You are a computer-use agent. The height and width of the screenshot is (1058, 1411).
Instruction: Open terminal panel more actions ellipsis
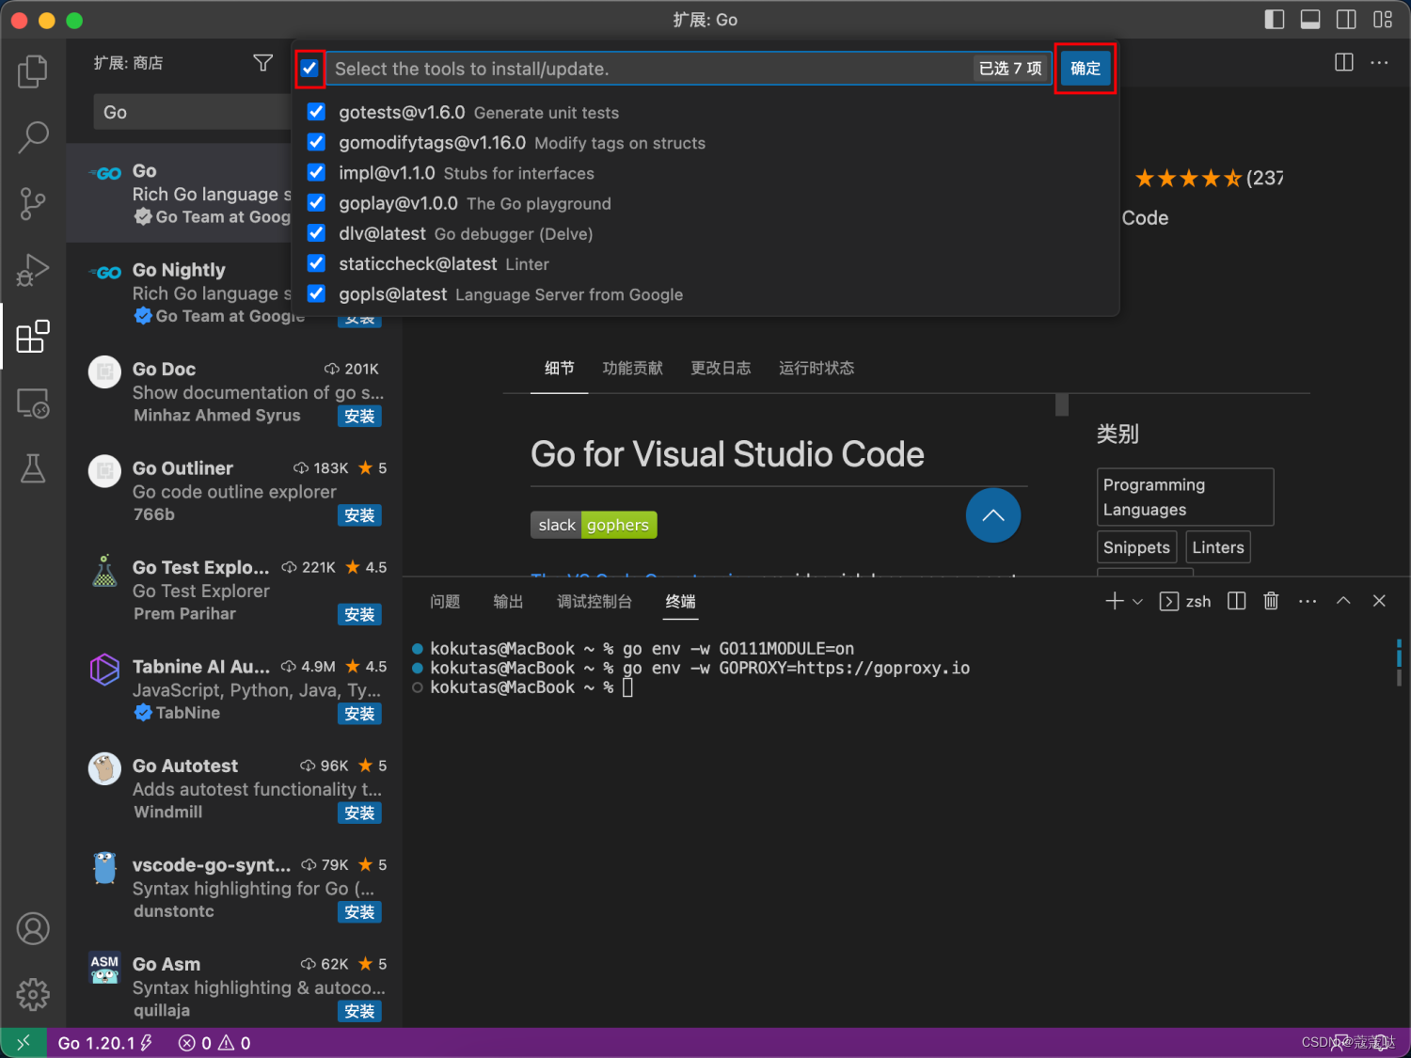[1308, 601]
